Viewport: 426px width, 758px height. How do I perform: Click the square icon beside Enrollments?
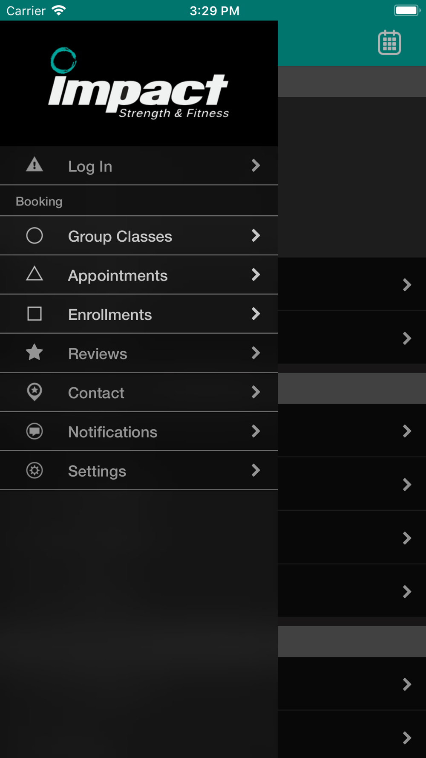coord(35,314)
